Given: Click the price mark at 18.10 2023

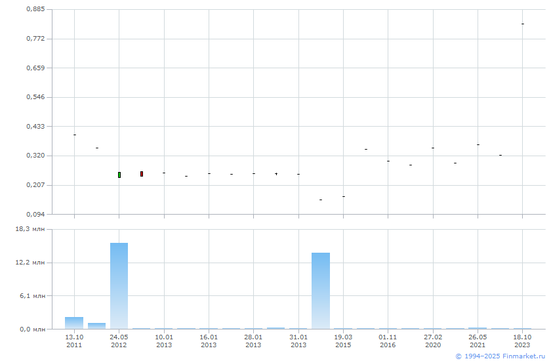Looking at the screenshot, I should click(523, 24).
